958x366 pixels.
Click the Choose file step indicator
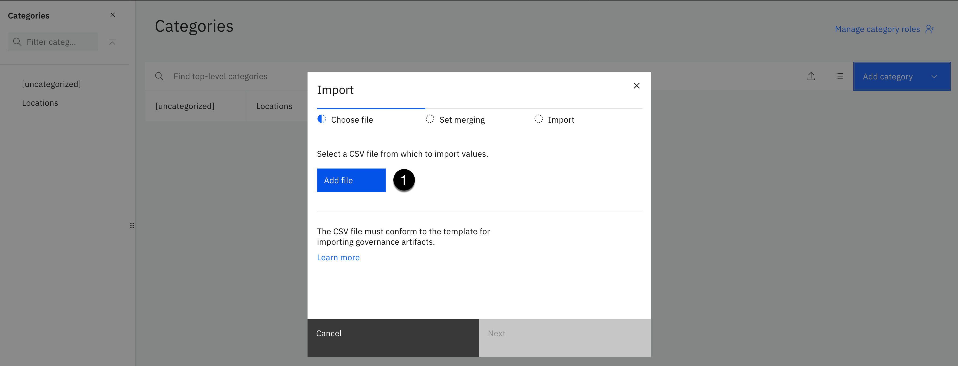coord(322,119)
